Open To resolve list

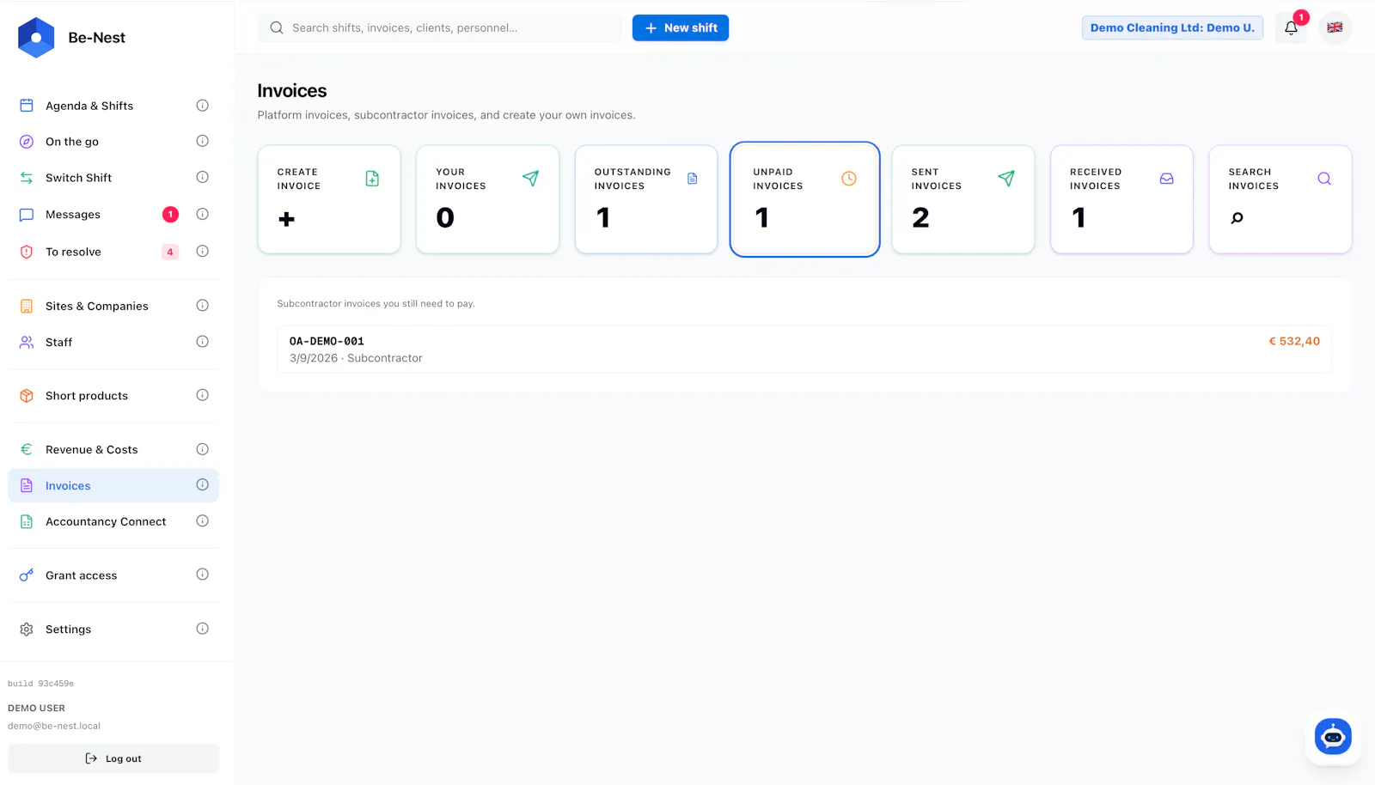[x=113, y=252]
